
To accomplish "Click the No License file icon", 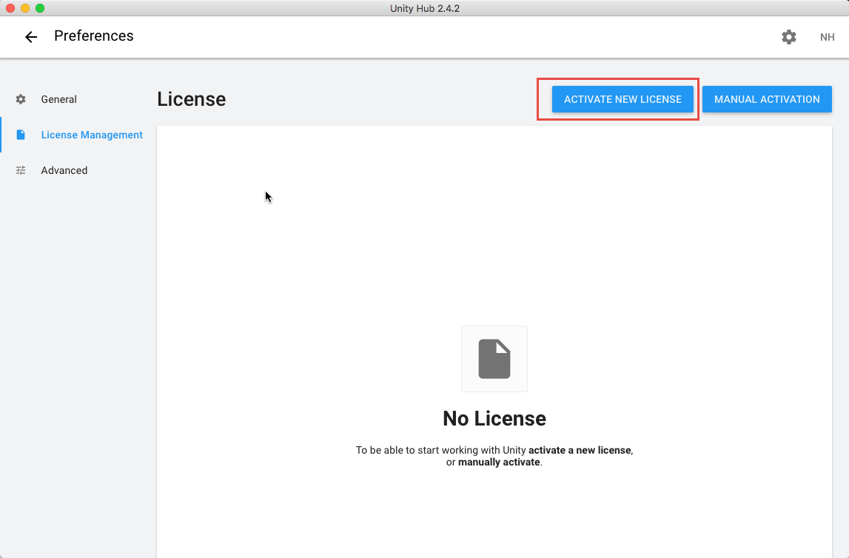I will pyautogui.click(x=494, y=359).
